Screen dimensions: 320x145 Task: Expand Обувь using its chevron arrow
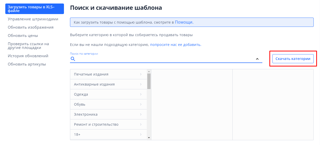tap(141, 104)
